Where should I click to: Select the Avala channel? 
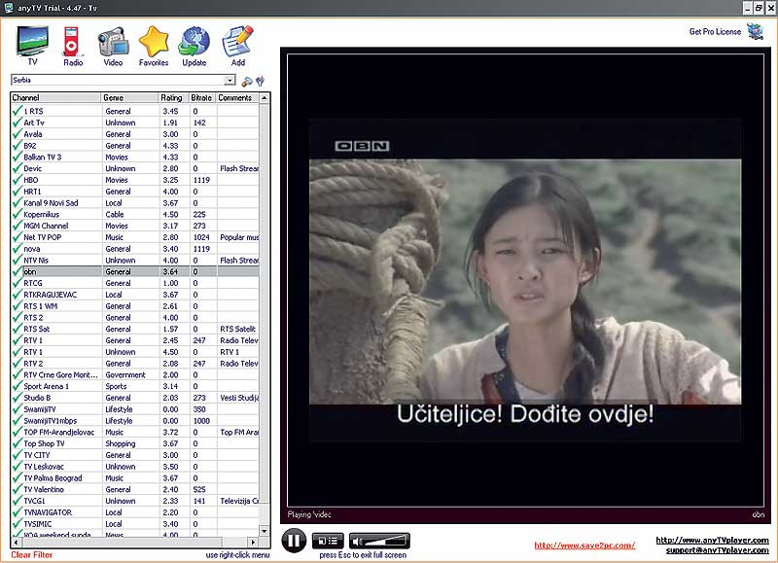[x=134, y=134]
